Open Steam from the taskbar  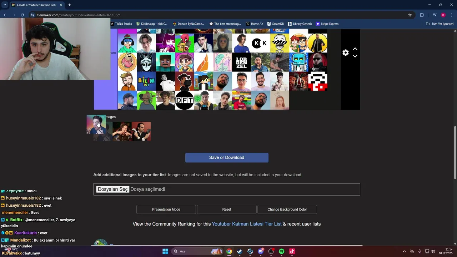[240, 251]
